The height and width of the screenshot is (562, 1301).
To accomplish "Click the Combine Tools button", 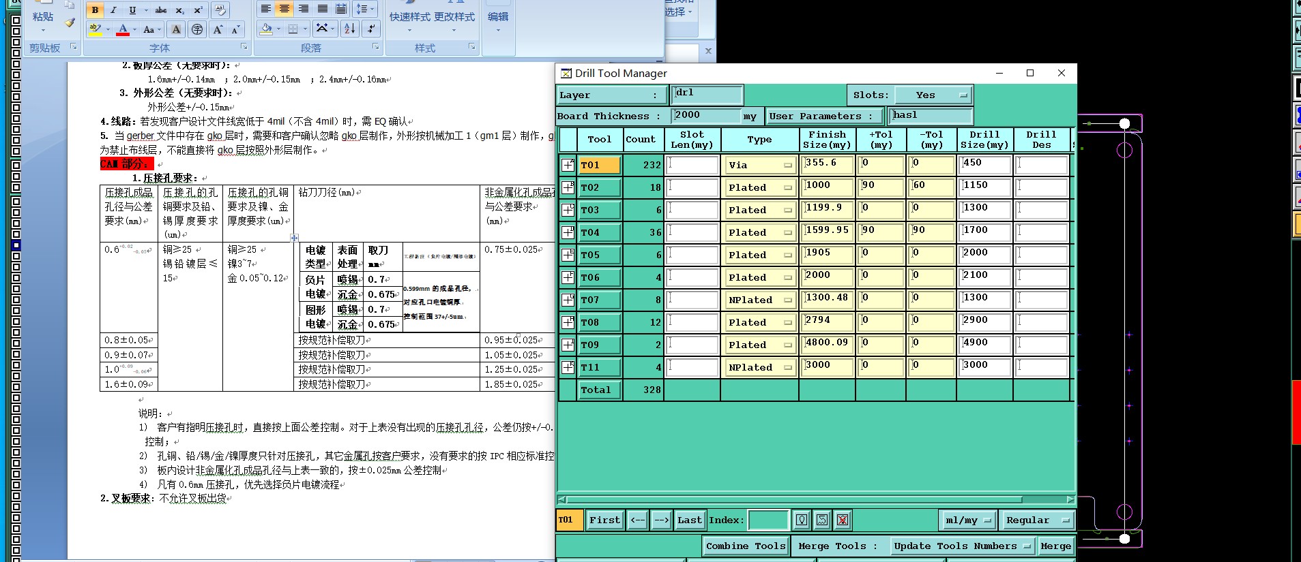I will coord(746,546).
